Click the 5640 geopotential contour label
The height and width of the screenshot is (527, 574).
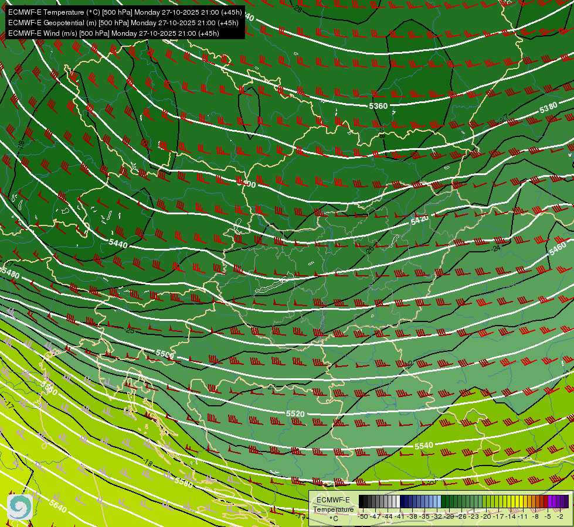pyautogui.click(x=58, y=506)
